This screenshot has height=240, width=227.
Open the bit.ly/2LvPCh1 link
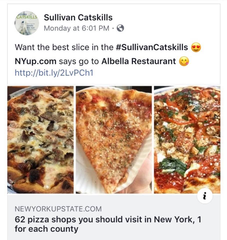coord(54,73)
